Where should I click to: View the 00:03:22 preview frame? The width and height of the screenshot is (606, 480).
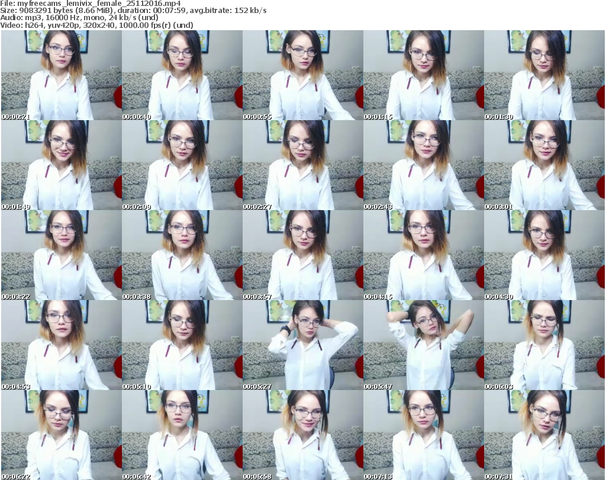[x=62, y=255]
